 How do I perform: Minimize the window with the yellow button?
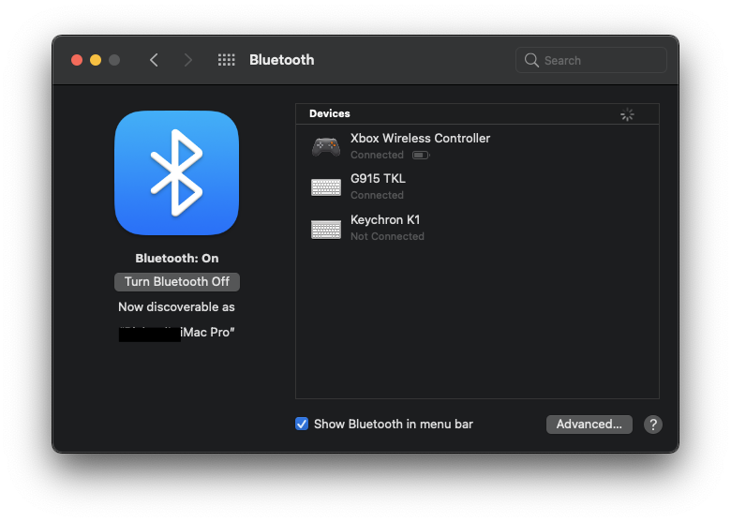(x=96, y=60)
